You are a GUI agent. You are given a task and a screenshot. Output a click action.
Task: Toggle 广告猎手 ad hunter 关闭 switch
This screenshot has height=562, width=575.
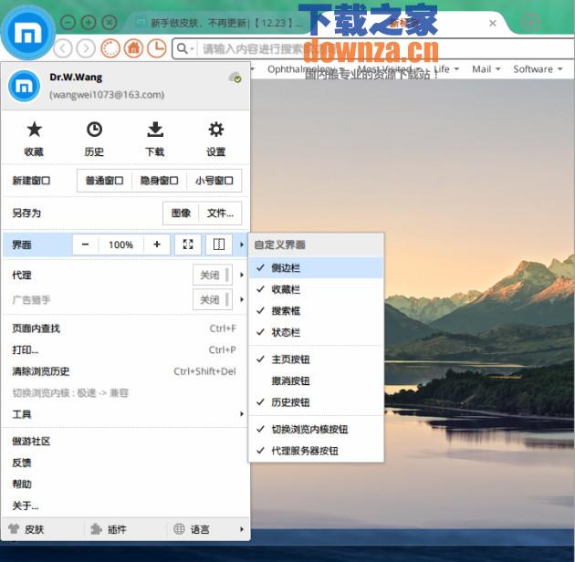pyautogui.click(x=213, y=300)
